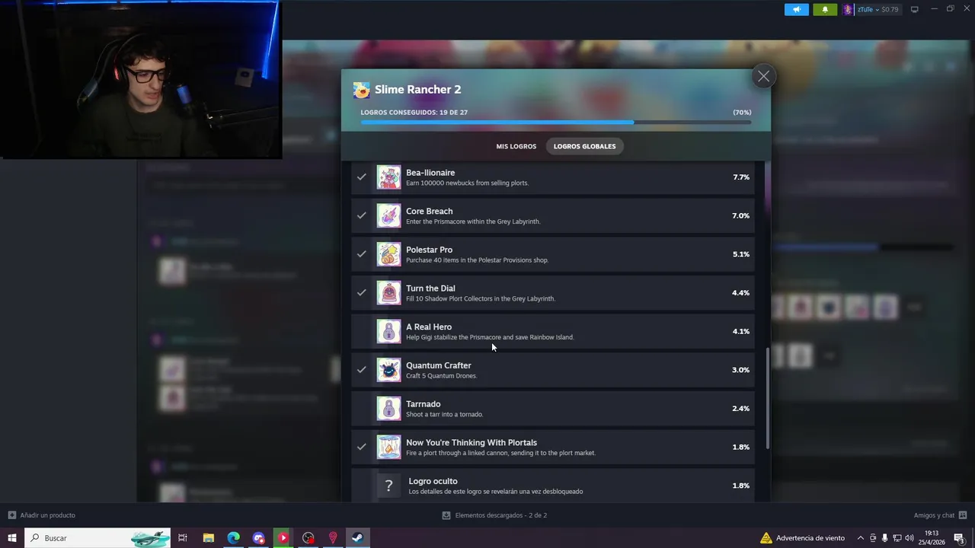
Task: Click the Steam taskbar icon
Action: pyautogui.click(x=357, y=538)
